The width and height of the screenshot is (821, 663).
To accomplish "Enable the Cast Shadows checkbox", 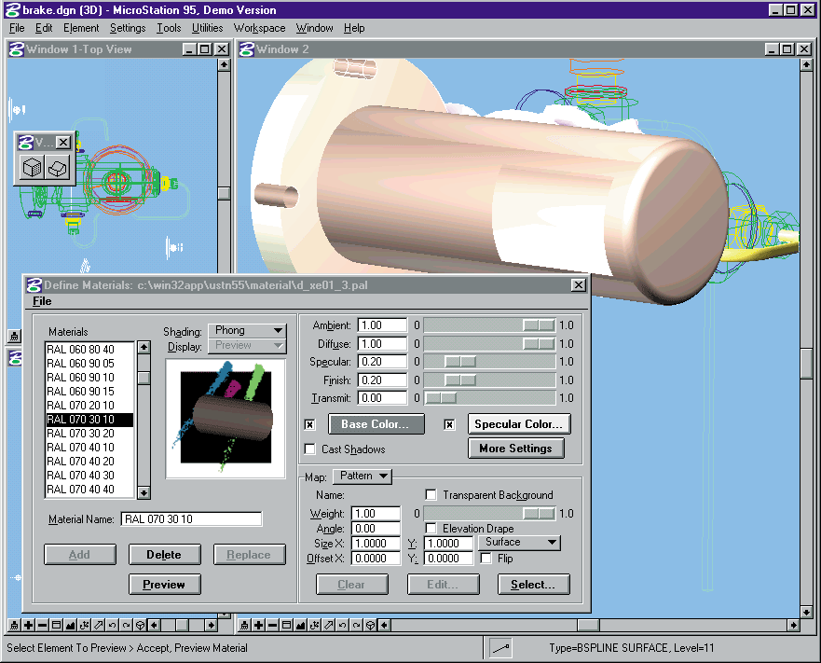I will [310, 449].
